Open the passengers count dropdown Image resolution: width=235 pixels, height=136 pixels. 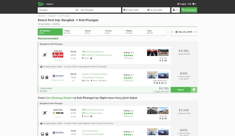tap(175, 10)
